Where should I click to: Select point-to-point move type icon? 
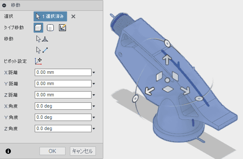(x=62, y=28)
